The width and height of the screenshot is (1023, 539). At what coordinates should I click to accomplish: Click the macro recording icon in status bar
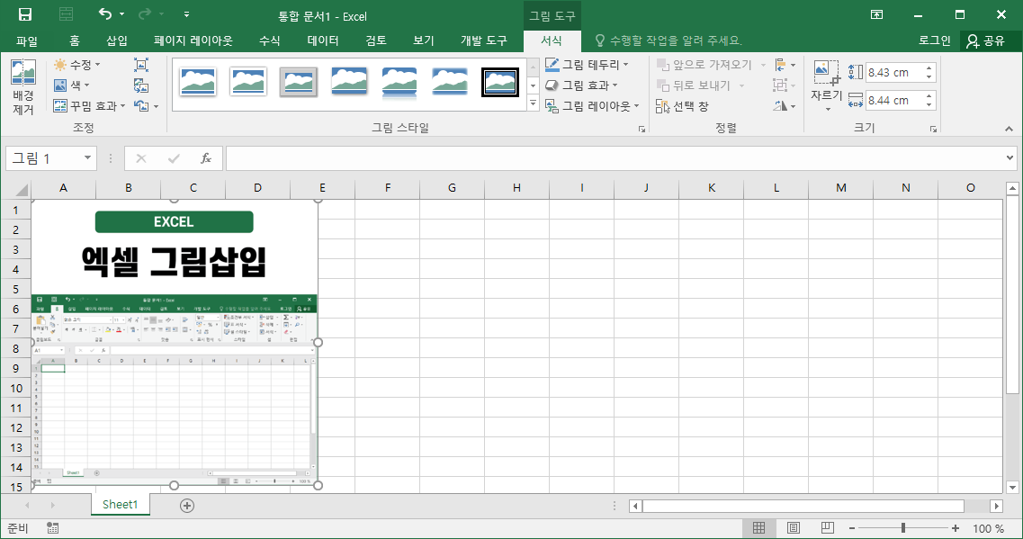pos(53,528)
